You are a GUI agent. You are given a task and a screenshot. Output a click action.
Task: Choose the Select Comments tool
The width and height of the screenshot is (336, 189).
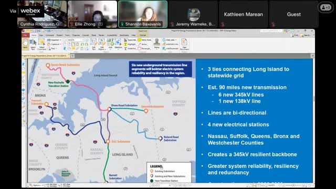(x=41, y=45)
